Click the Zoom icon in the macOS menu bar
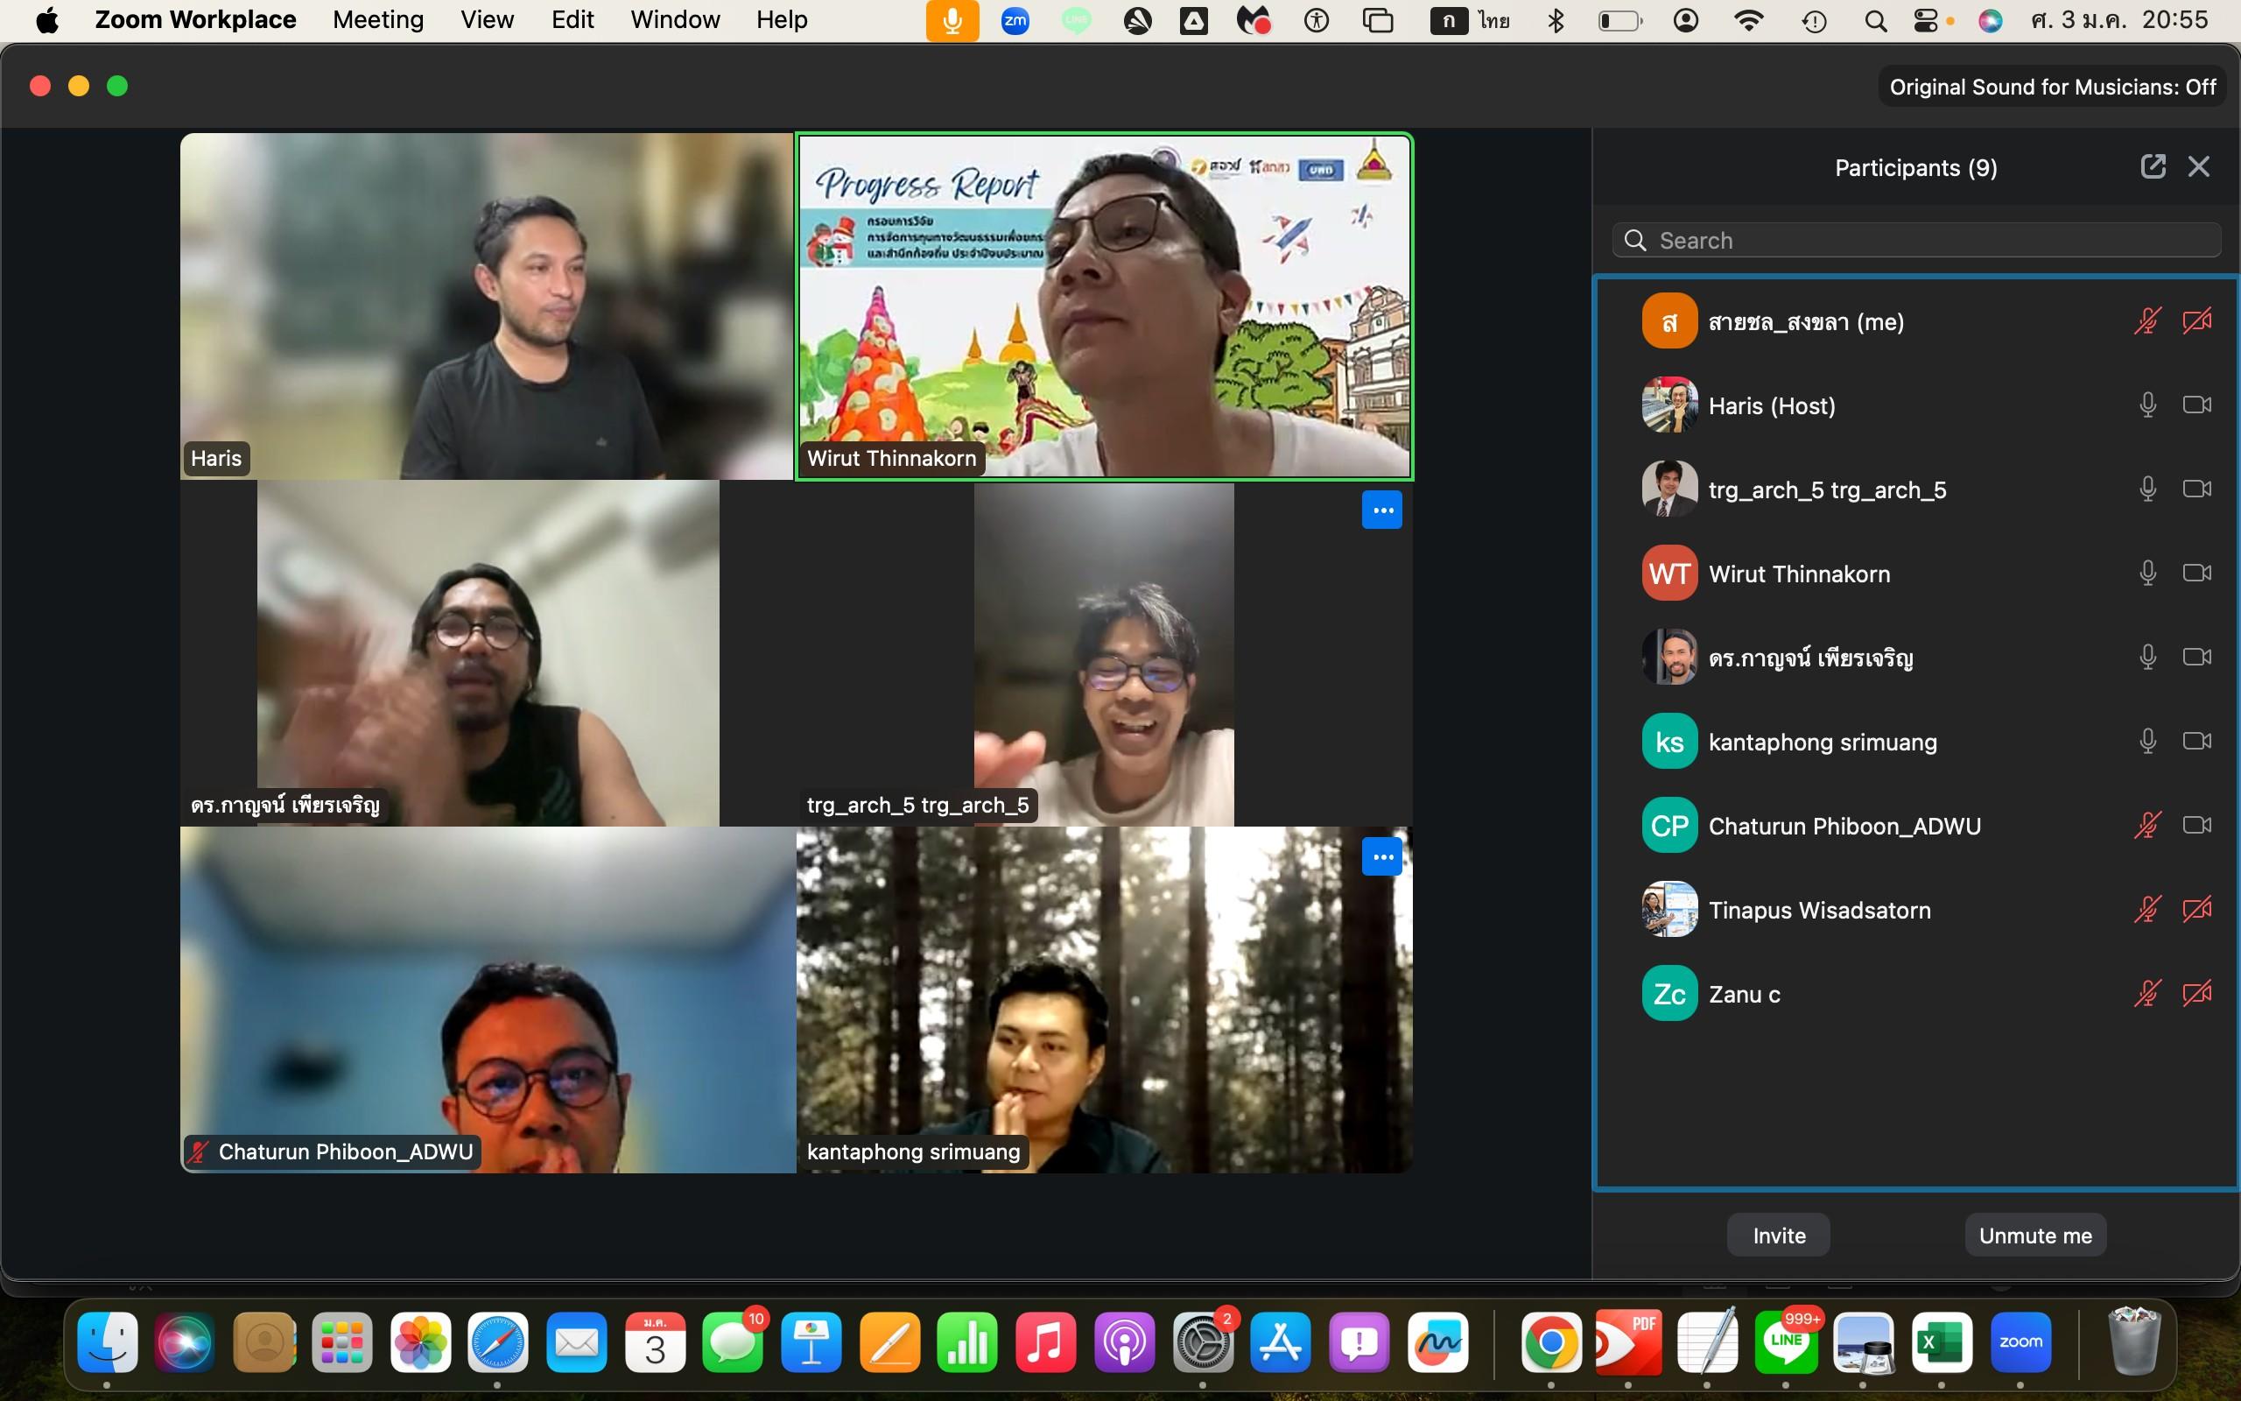The height and width of the screenshot is (1401, 2241). click(1015, 20)
